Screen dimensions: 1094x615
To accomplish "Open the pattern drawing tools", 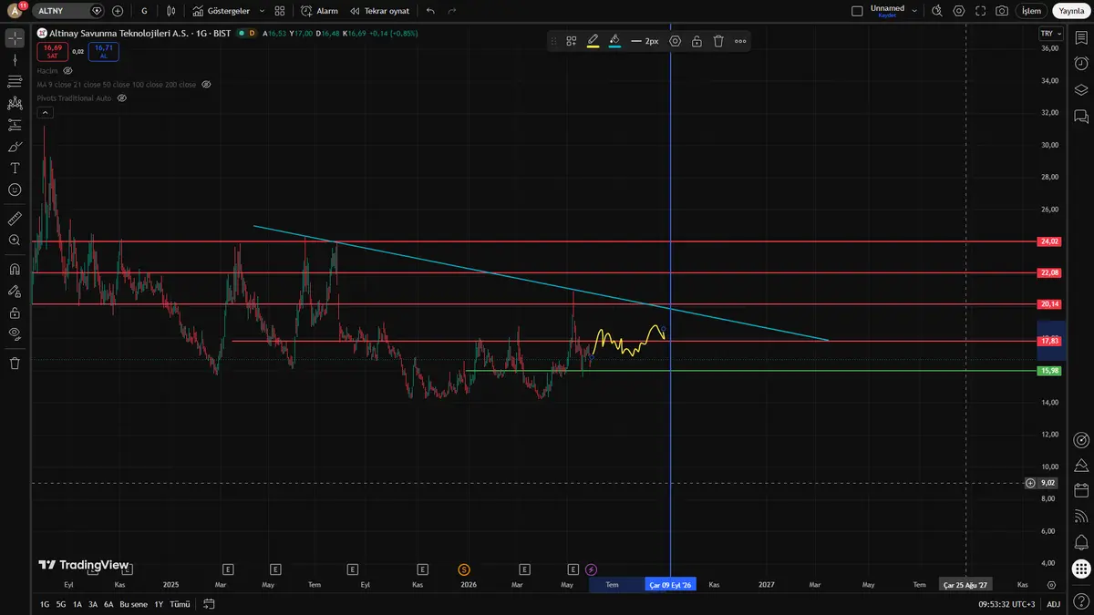I will tap(15, 103).
